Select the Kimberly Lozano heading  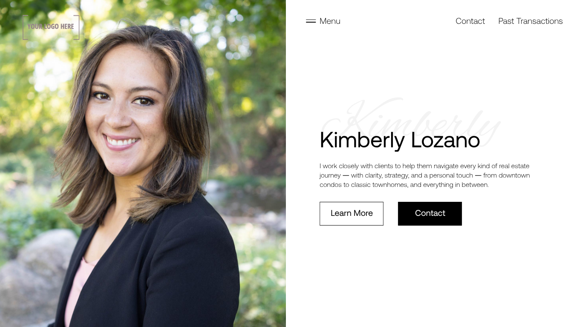[400, 140]
